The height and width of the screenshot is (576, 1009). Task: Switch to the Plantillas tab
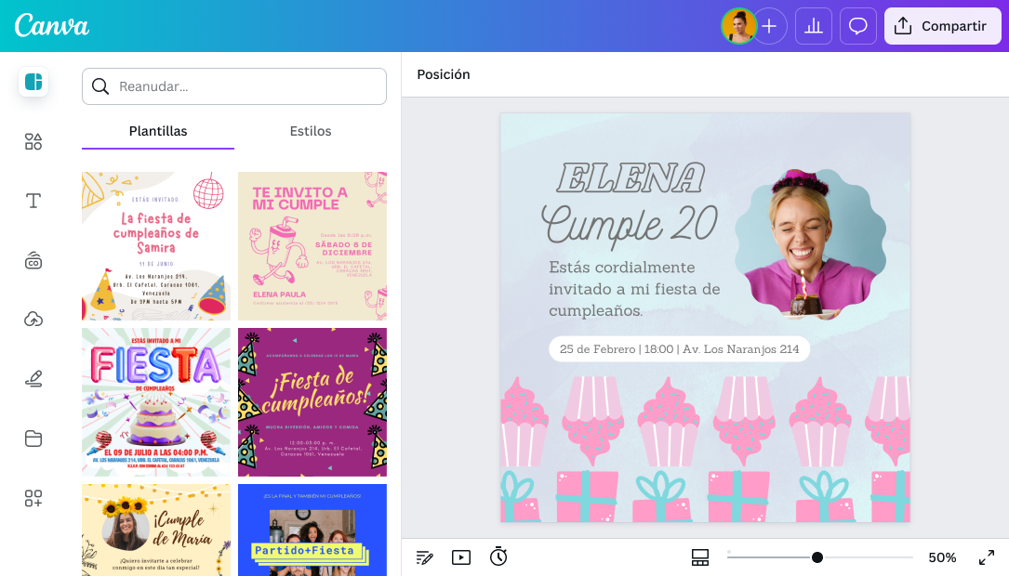[158, 131]
